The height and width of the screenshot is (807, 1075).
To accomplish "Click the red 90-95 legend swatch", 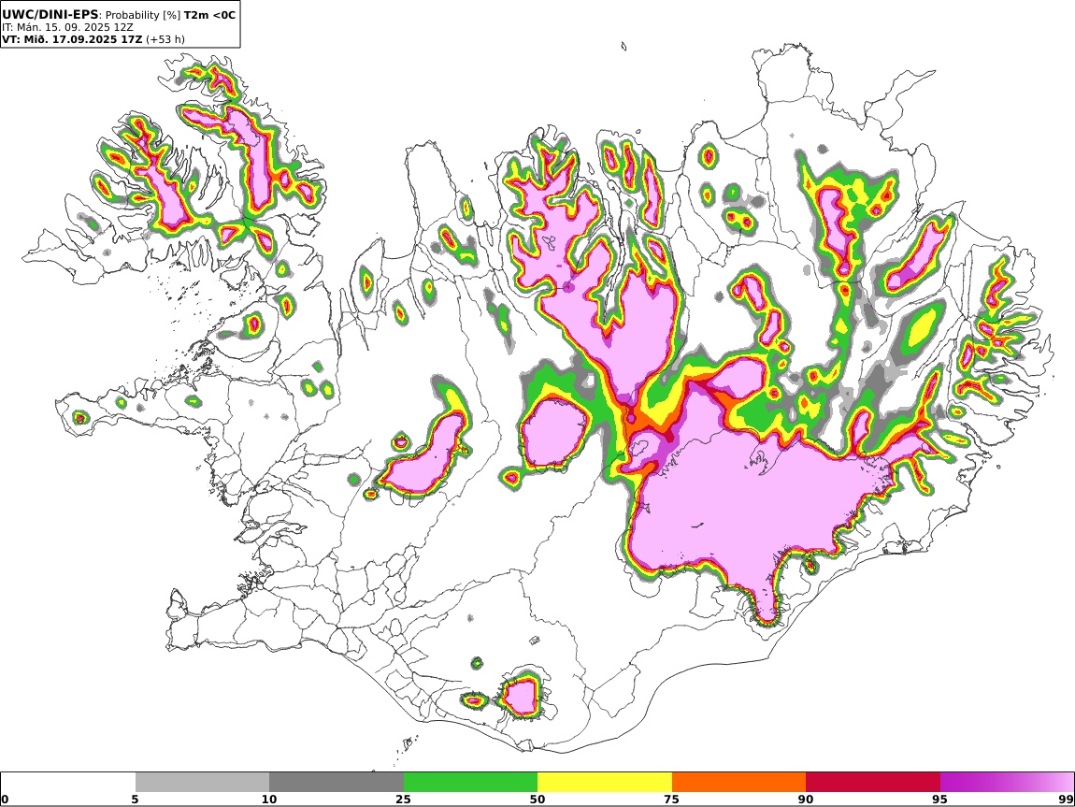I will (x=873, y=783).
